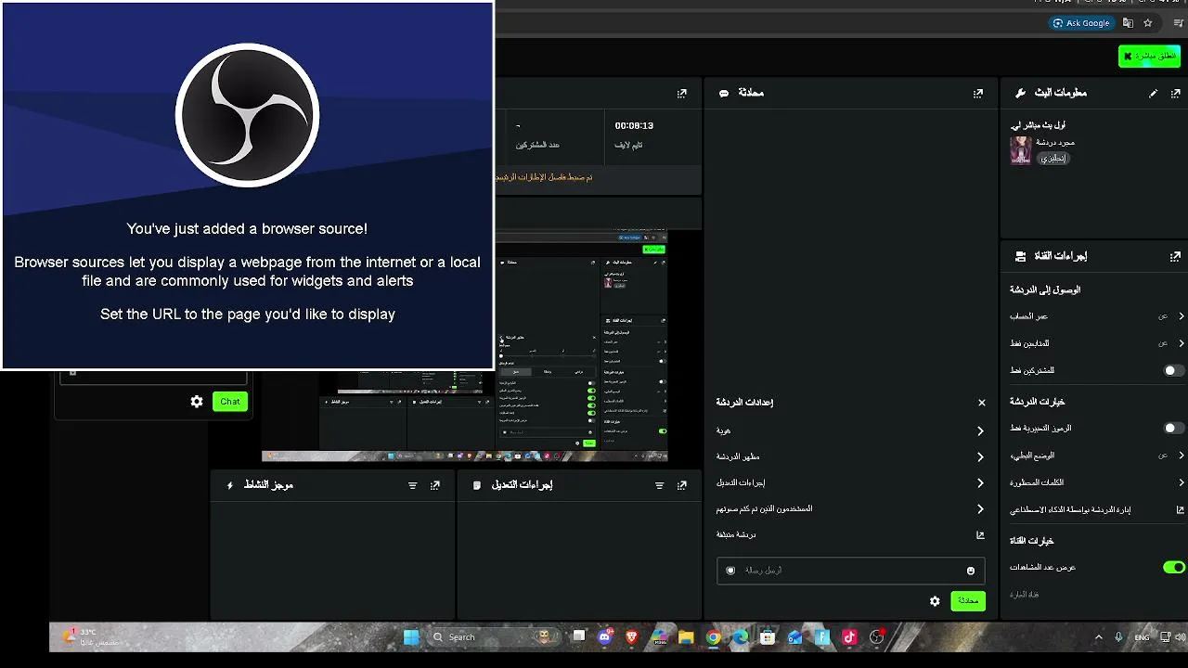Viewport: 1188px width, 668px height.
Task: Click the message input field
Action: coord(850,571)
